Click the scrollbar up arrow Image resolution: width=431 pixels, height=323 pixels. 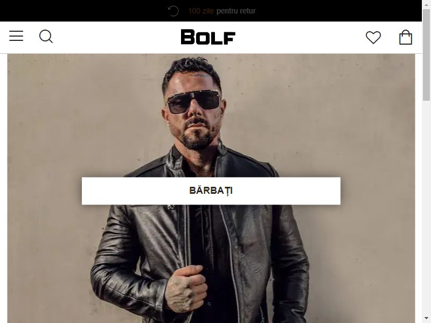(426, 4)
